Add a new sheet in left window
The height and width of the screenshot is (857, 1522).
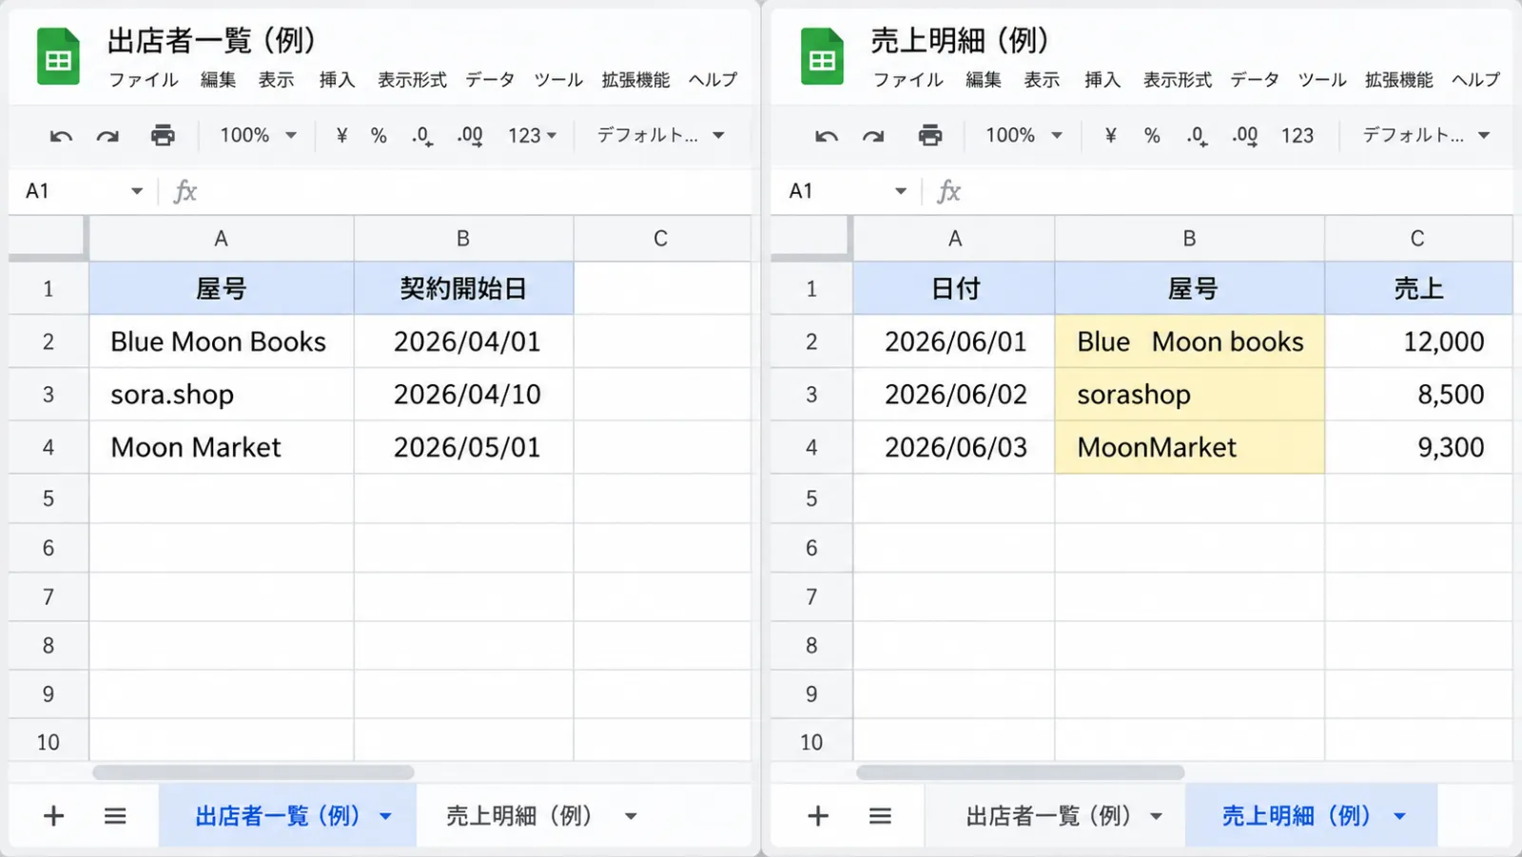[x=54, y=815]
